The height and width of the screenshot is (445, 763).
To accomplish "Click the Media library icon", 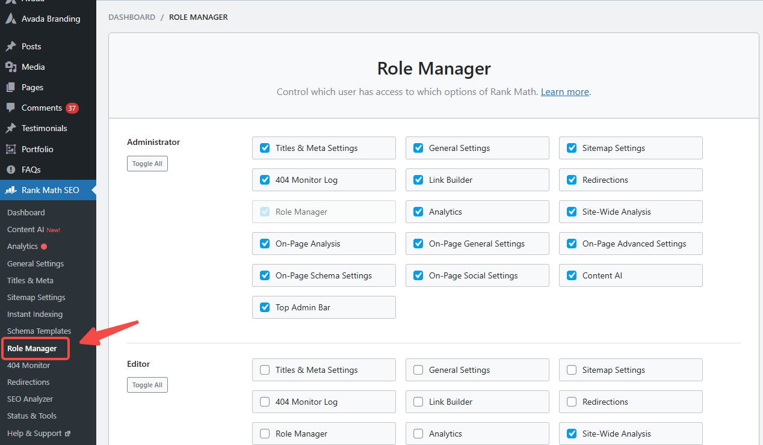I will point(12,66).
